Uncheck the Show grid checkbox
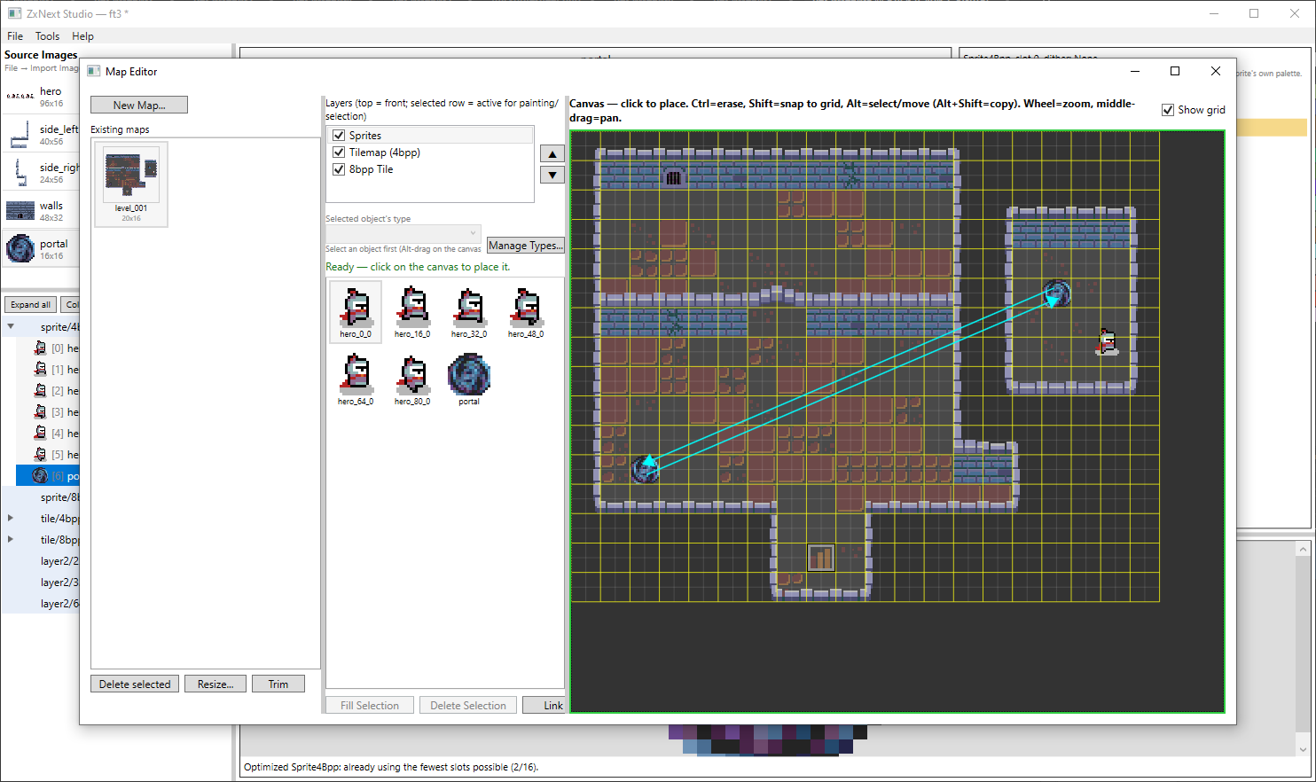This screenshot has width=1316, height=782. click(1168, 110)
